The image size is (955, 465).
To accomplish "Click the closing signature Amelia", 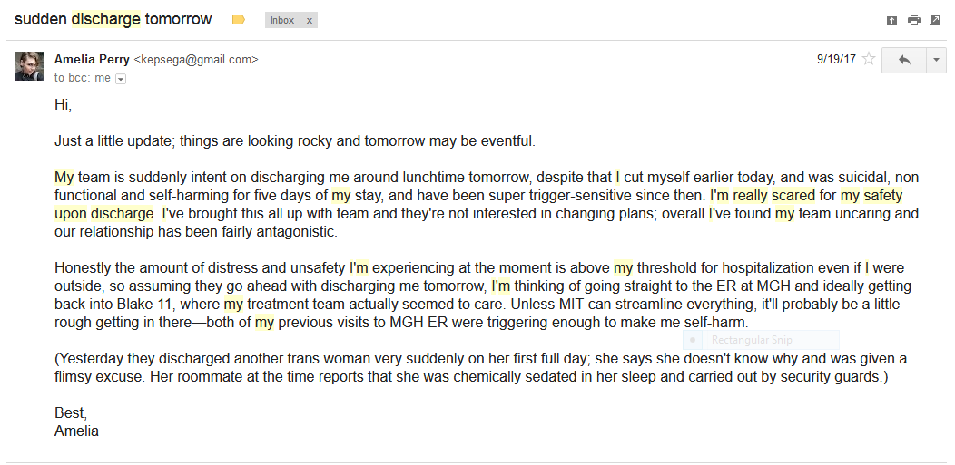I will tap(77, 431).
